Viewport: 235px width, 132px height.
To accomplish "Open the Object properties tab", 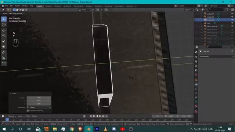I will [196, 80].
